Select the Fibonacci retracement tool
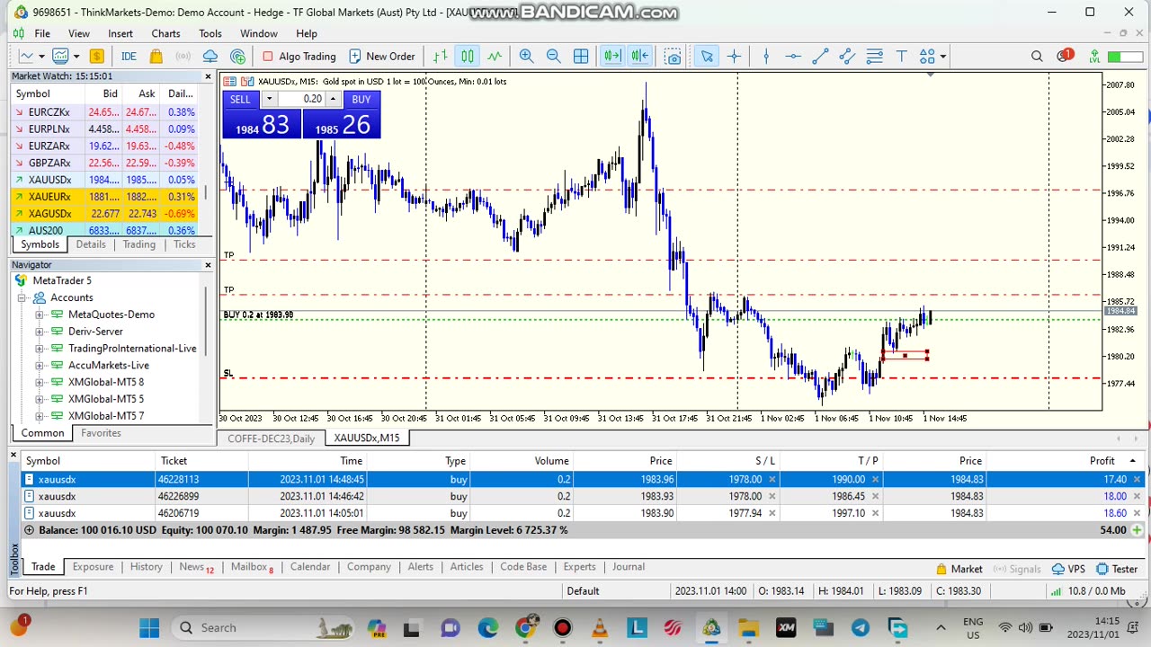 click(x=874, y=56)
